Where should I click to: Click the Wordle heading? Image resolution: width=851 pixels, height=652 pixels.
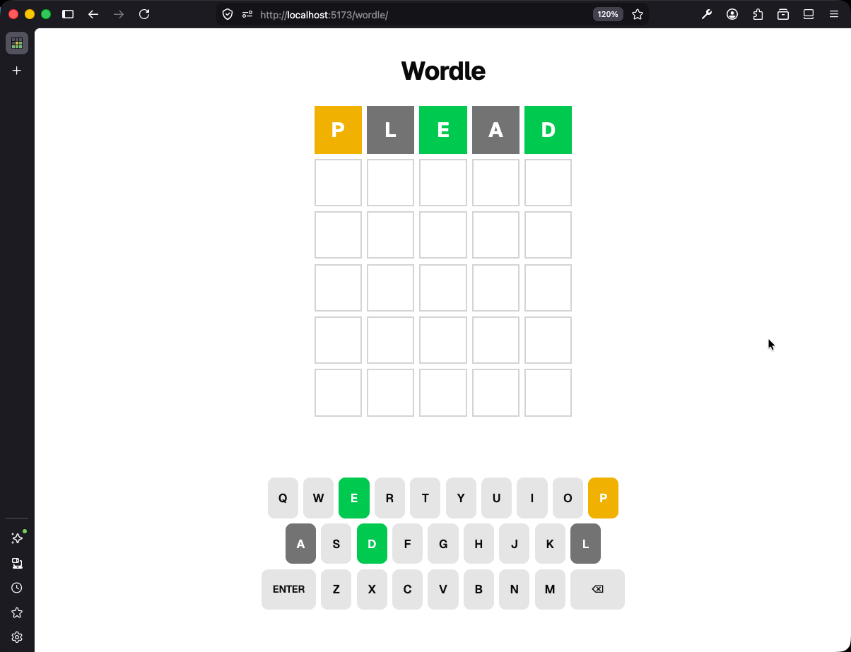(443, 71)
